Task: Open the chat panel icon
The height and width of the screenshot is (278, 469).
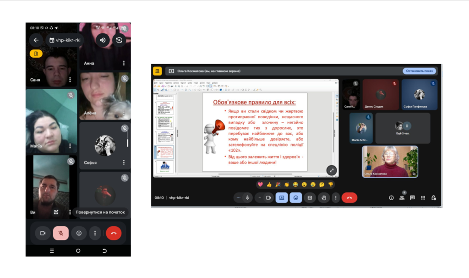Action: click(x=412, y=198)
